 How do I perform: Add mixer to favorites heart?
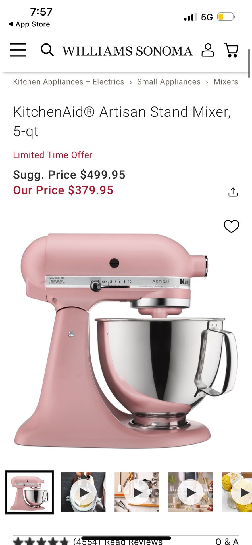[x=231, y=226]
